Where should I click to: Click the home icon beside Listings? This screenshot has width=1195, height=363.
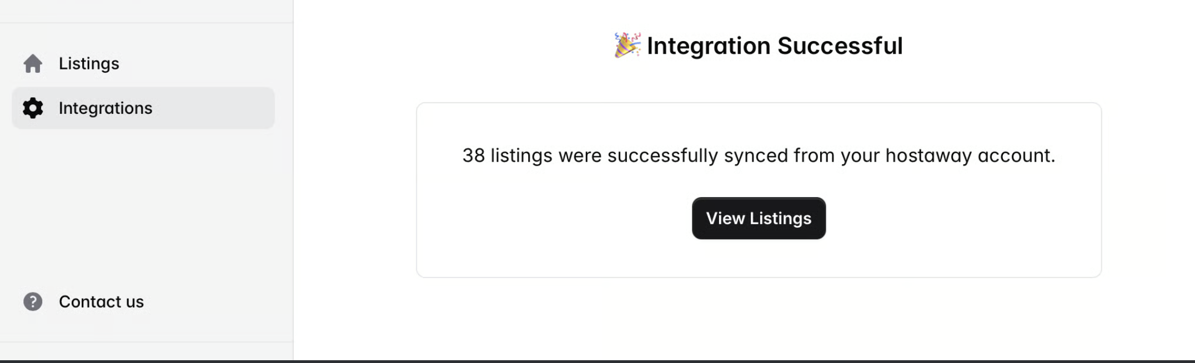[33, 64]
